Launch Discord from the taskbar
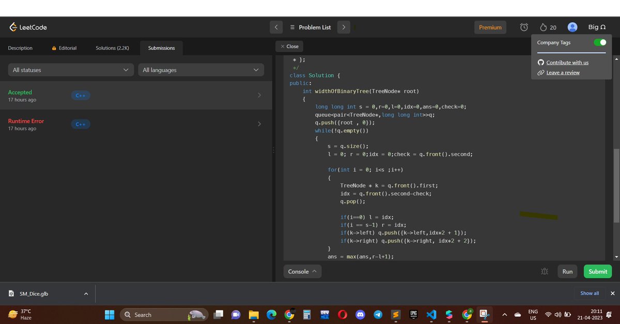This screenshot has width=620, height=324. 361,314
